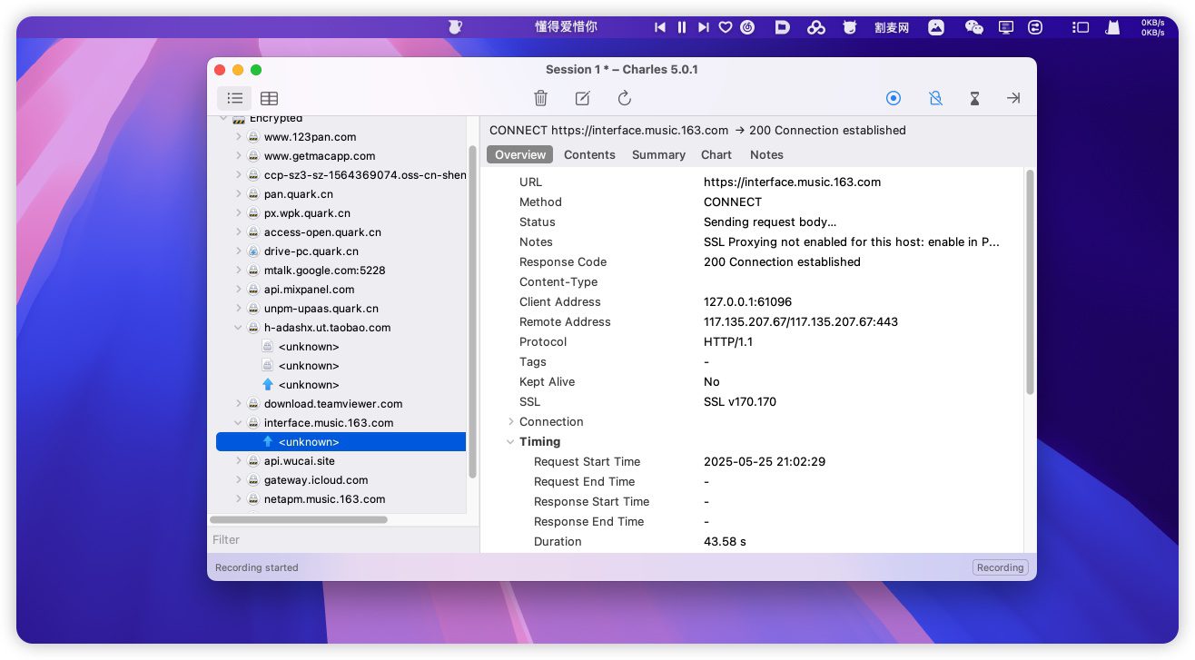Open the Notes tab
The width and height of the screenshot is (1195, 660).
tap(766, 154)
